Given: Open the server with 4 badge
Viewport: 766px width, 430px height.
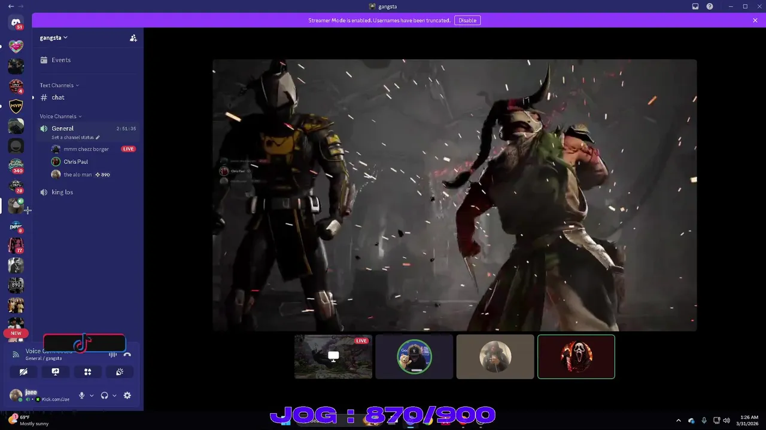Looking at the screenshot, I should pos(16,86).
